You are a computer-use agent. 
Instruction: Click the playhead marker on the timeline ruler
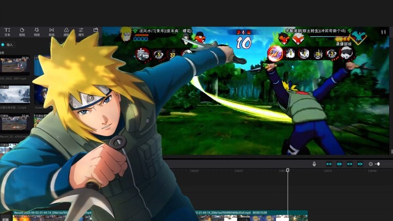[x=288, y=170]
